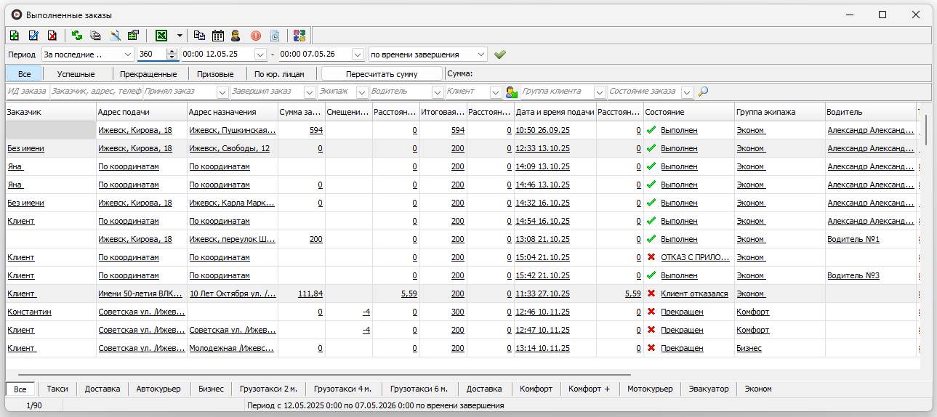This screenshot has height=417, width=937.
Task: Switch to the 'Комфорт +' tab
Action: click(590, 389)
